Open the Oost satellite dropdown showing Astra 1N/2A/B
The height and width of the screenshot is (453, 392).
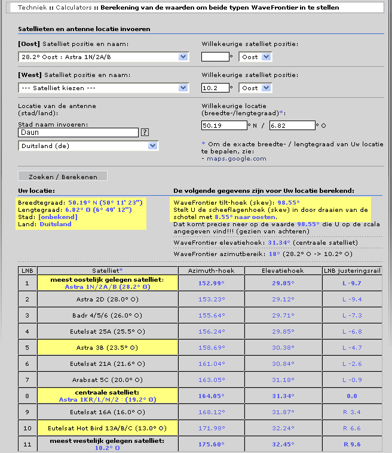pyautogui.click(x=103, y=57)
